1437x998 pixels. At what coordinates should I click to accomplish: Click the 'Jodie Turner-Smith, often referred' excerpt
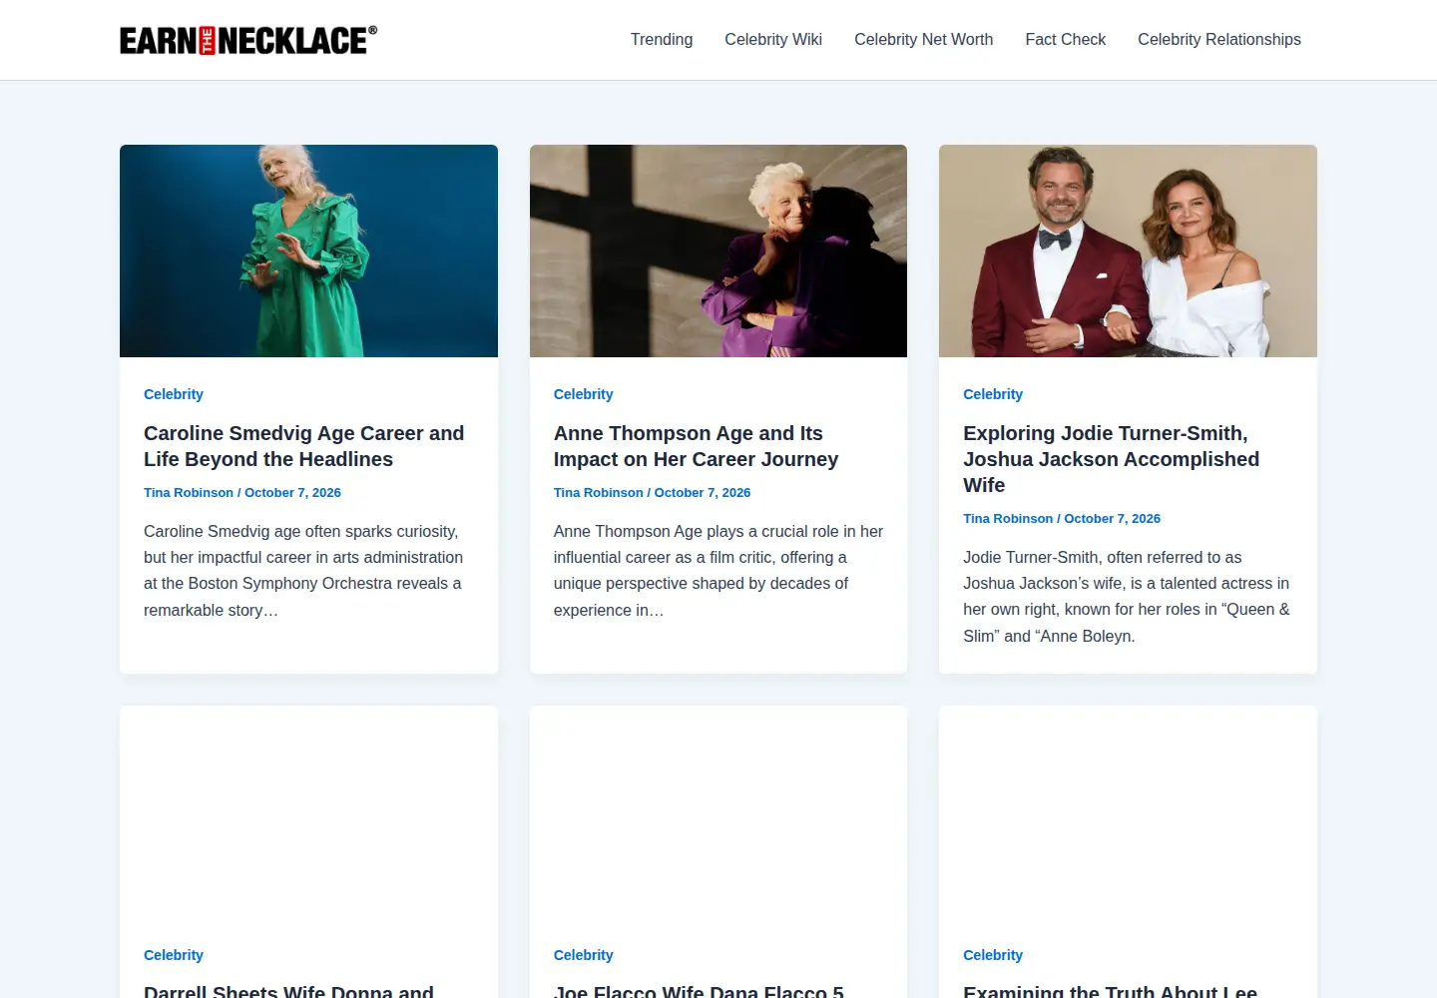pos(1127,597)
